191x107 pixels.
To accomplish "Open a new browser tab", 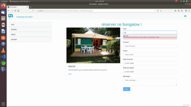I will [x=30, y=7].
